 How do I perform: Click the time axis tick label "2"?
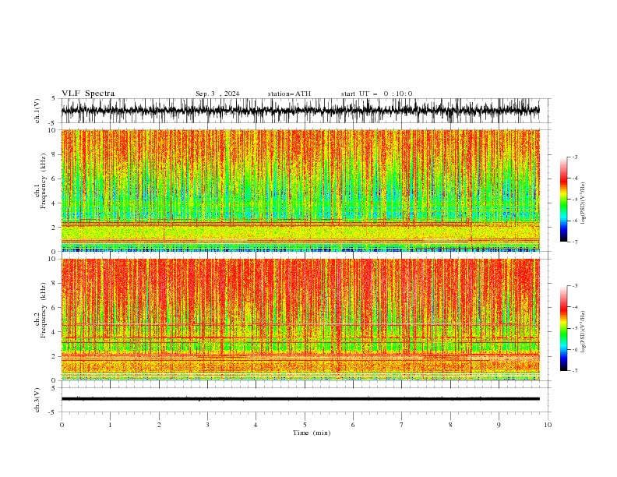pos(159,425)
